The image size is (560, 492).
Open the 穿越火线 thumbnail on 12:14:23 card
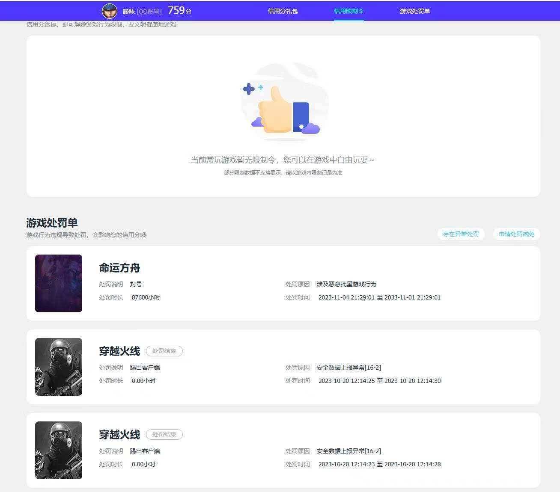[59, 450]
